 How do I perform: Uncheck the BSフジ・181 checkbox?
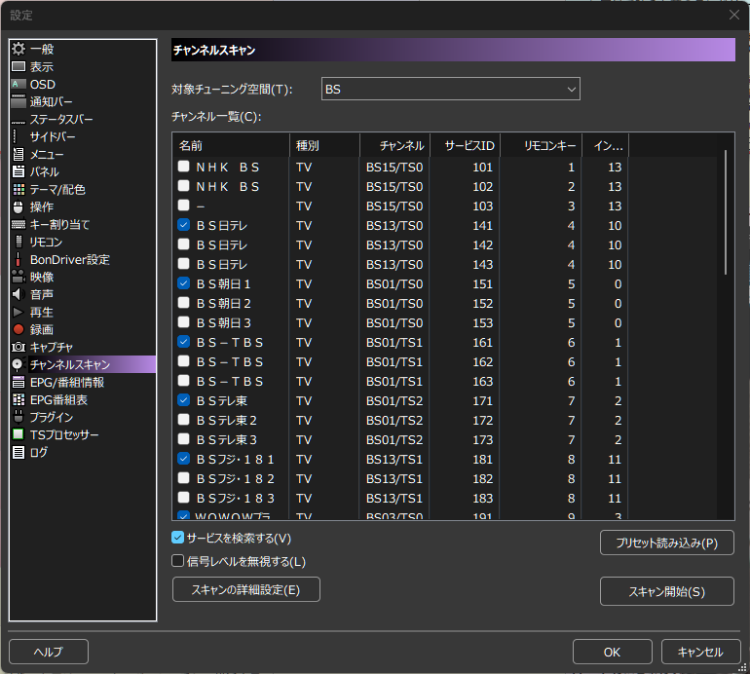(184, 459)
